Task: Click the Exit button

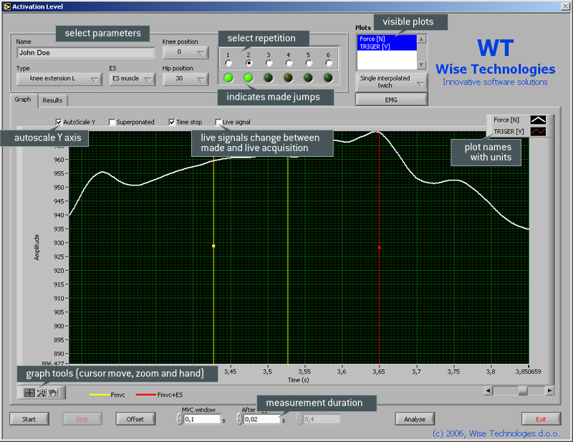Action: click(541, 419)
